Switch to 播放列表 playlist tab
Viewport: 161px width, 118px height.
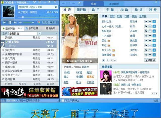tap(10, 28)
